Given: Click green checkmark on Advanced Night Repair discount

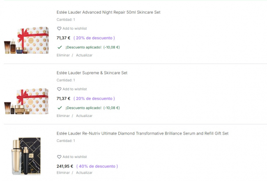Looking at the screenshot, I should [60, 47].
